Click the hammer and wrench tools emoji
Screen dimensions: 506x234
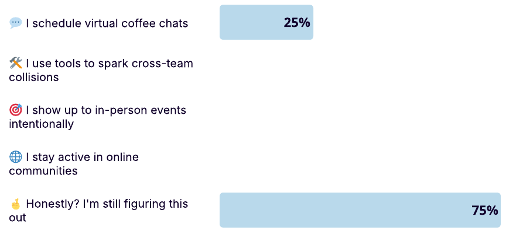(15, 64)
